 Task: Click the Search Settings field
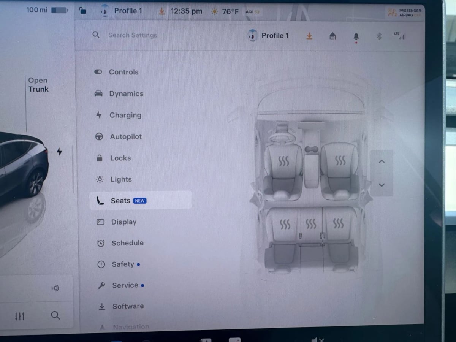tap(133, 35)
